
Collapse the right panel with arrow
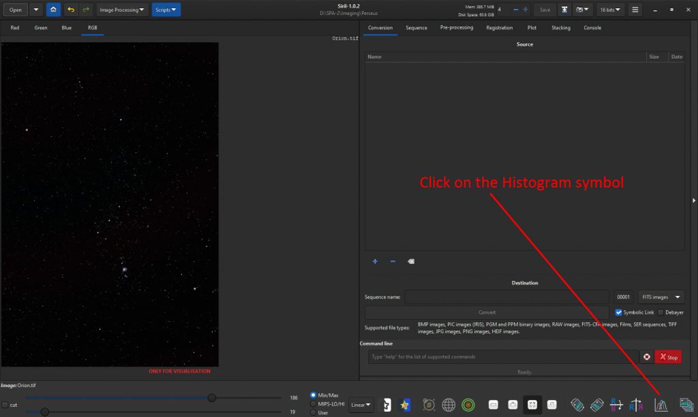pos(693,200)
